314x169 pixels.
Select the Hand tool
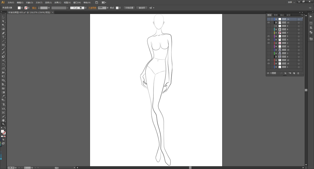(3, 120)
